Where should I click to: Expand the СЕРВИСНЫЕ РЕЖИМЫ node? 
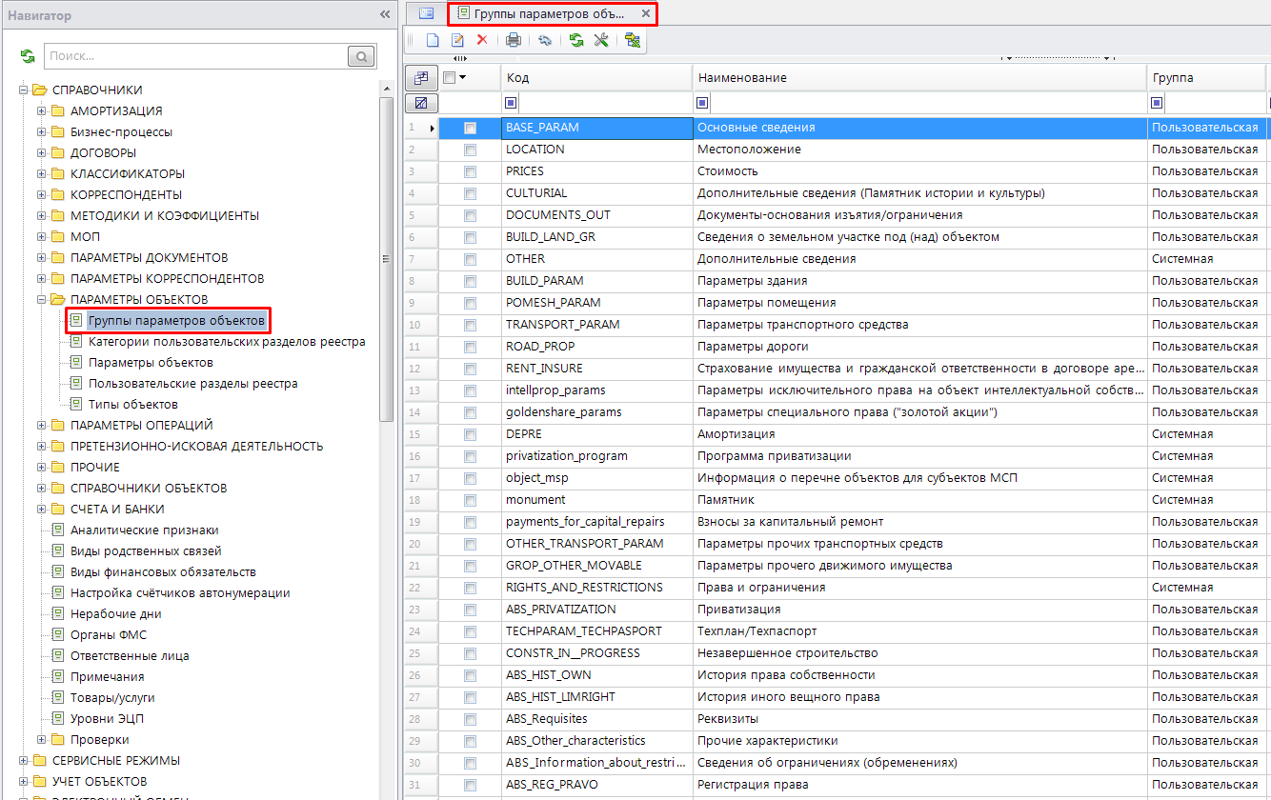pos(23,761)
